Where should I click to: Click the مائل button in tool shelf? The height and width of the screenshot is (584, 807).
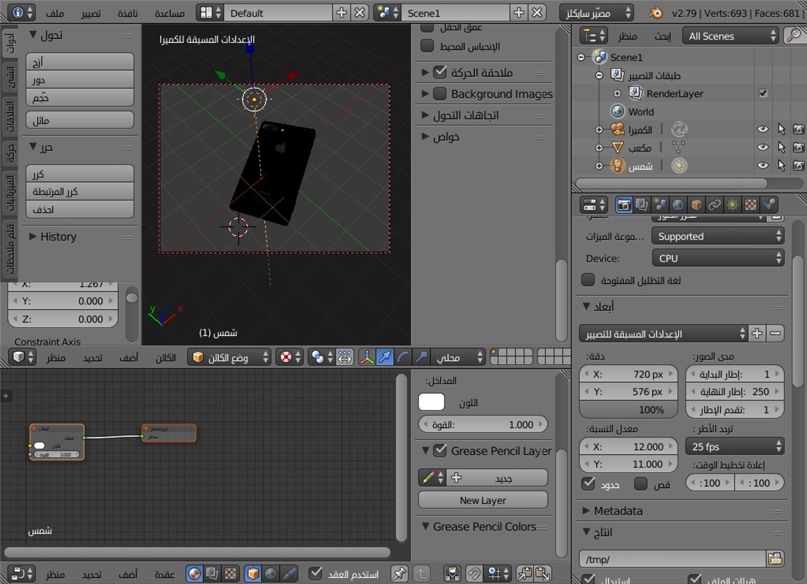coord(80,120)
